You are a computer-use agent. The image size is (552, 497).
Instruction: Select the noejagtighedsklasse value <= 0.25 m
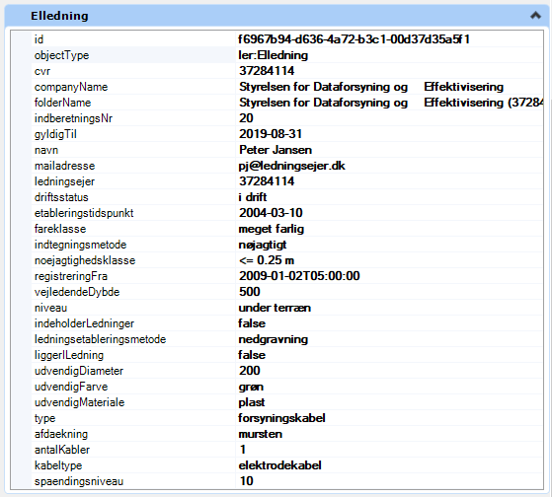point(267,260)
